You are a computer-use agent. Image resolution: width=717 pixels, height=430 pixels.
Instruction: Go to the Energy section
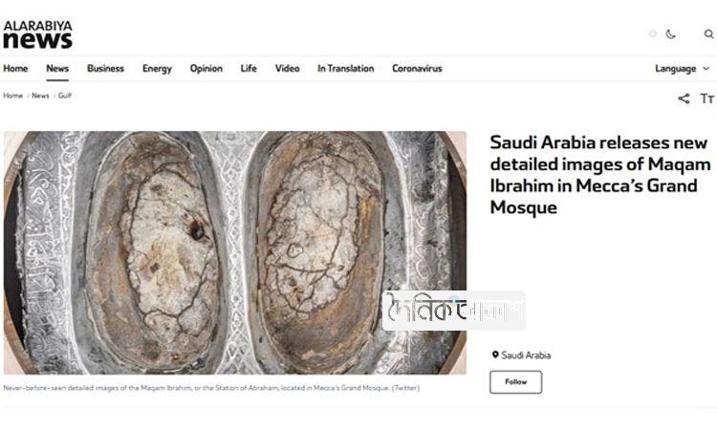tap(157, 69)
